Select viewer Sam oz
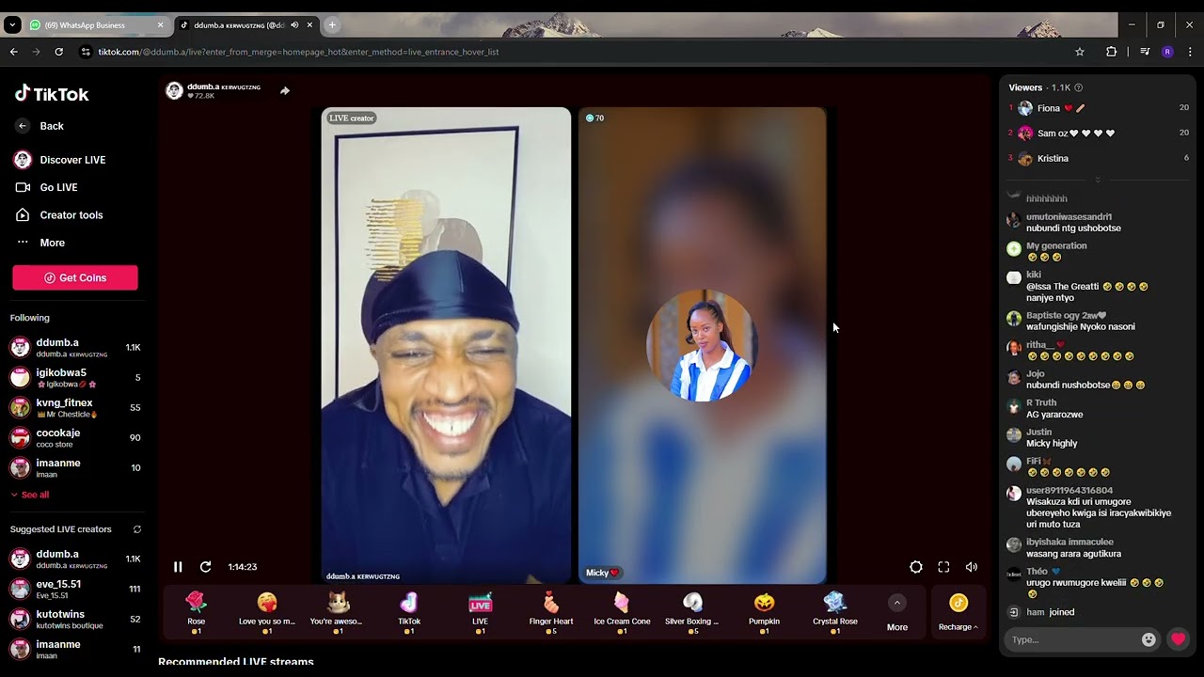The width and height of the screenshot is (1204, 677). coord(1098,134)
